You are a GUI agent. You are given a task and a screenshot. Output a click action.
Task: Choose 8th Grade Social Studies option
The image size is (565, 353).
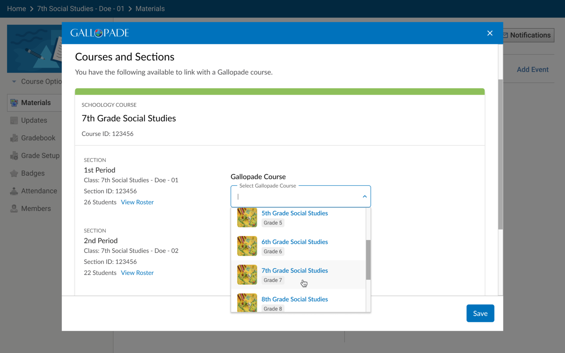[298, 301]
